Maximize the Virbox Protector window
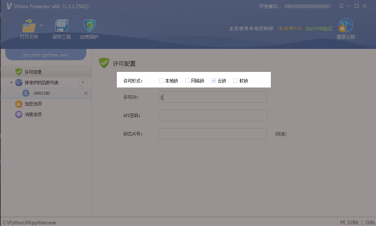The height and width of the screenshot is (226, 376). pyautogui.click(x=357, y=6)
